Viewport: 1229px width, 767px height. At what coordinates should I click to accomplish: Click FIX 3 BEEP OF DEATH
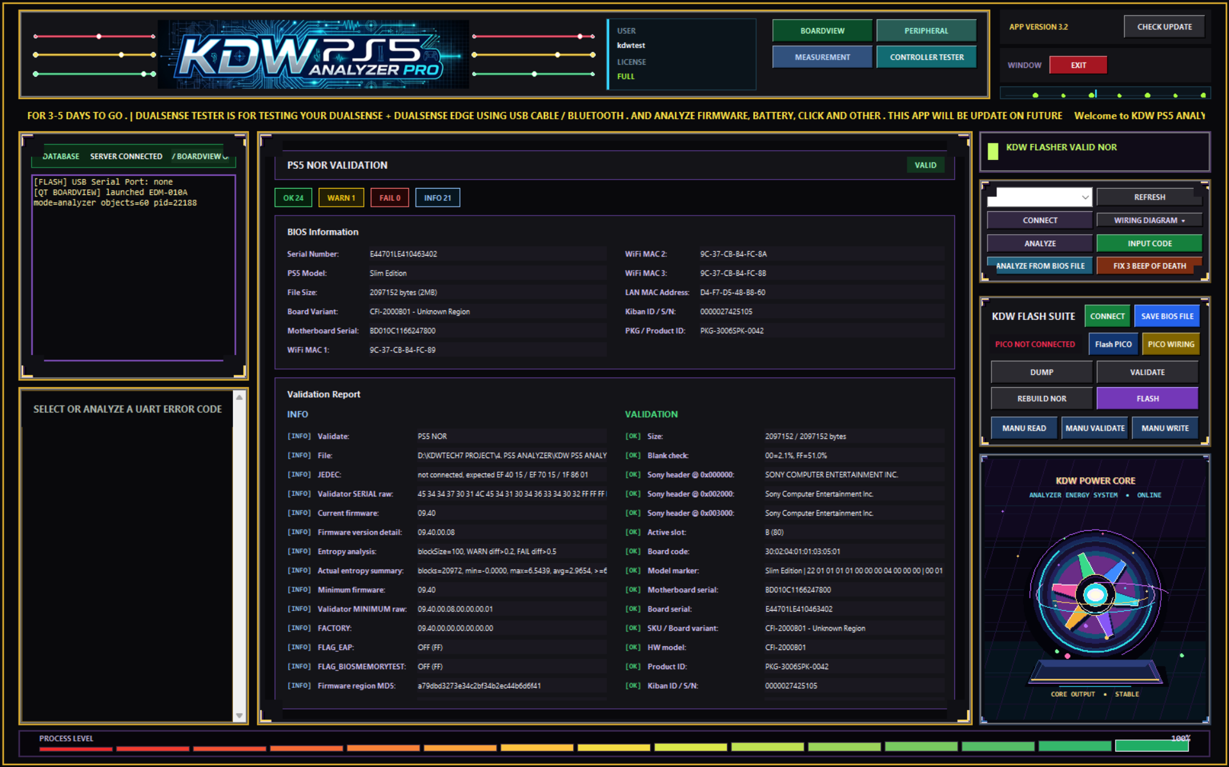pos(1149,265)
